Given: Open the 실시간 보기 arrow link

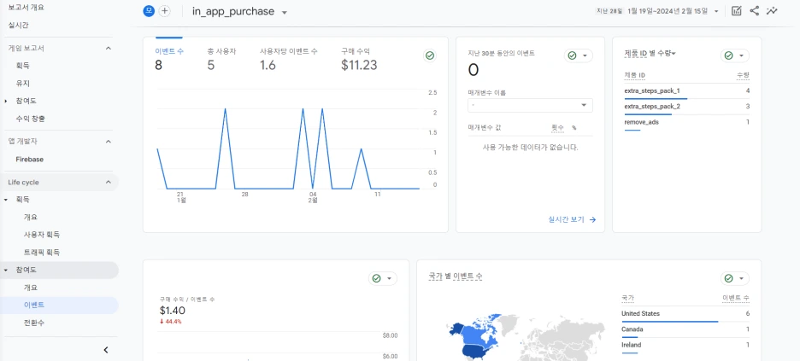Looking at the screenshot, I should click(572, 219).
